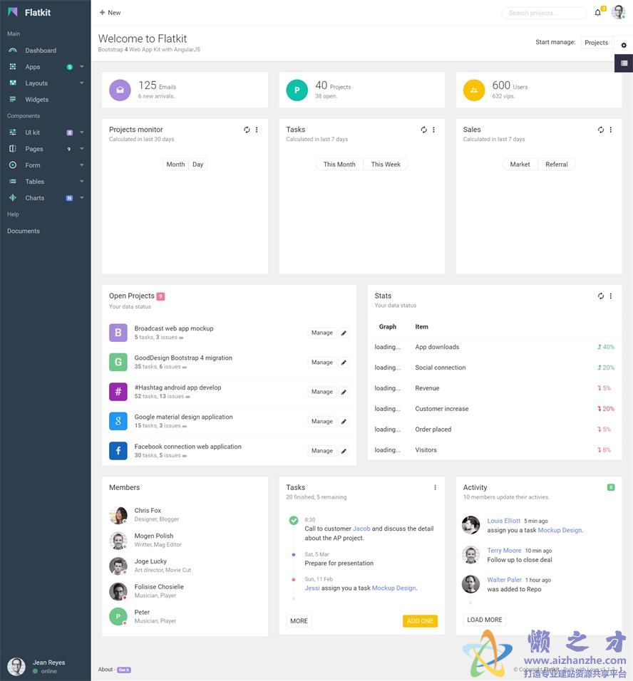This screenshot has height=681, width=633.
Task: Refresh the Projects monitor card
Action: click(247, 130)
